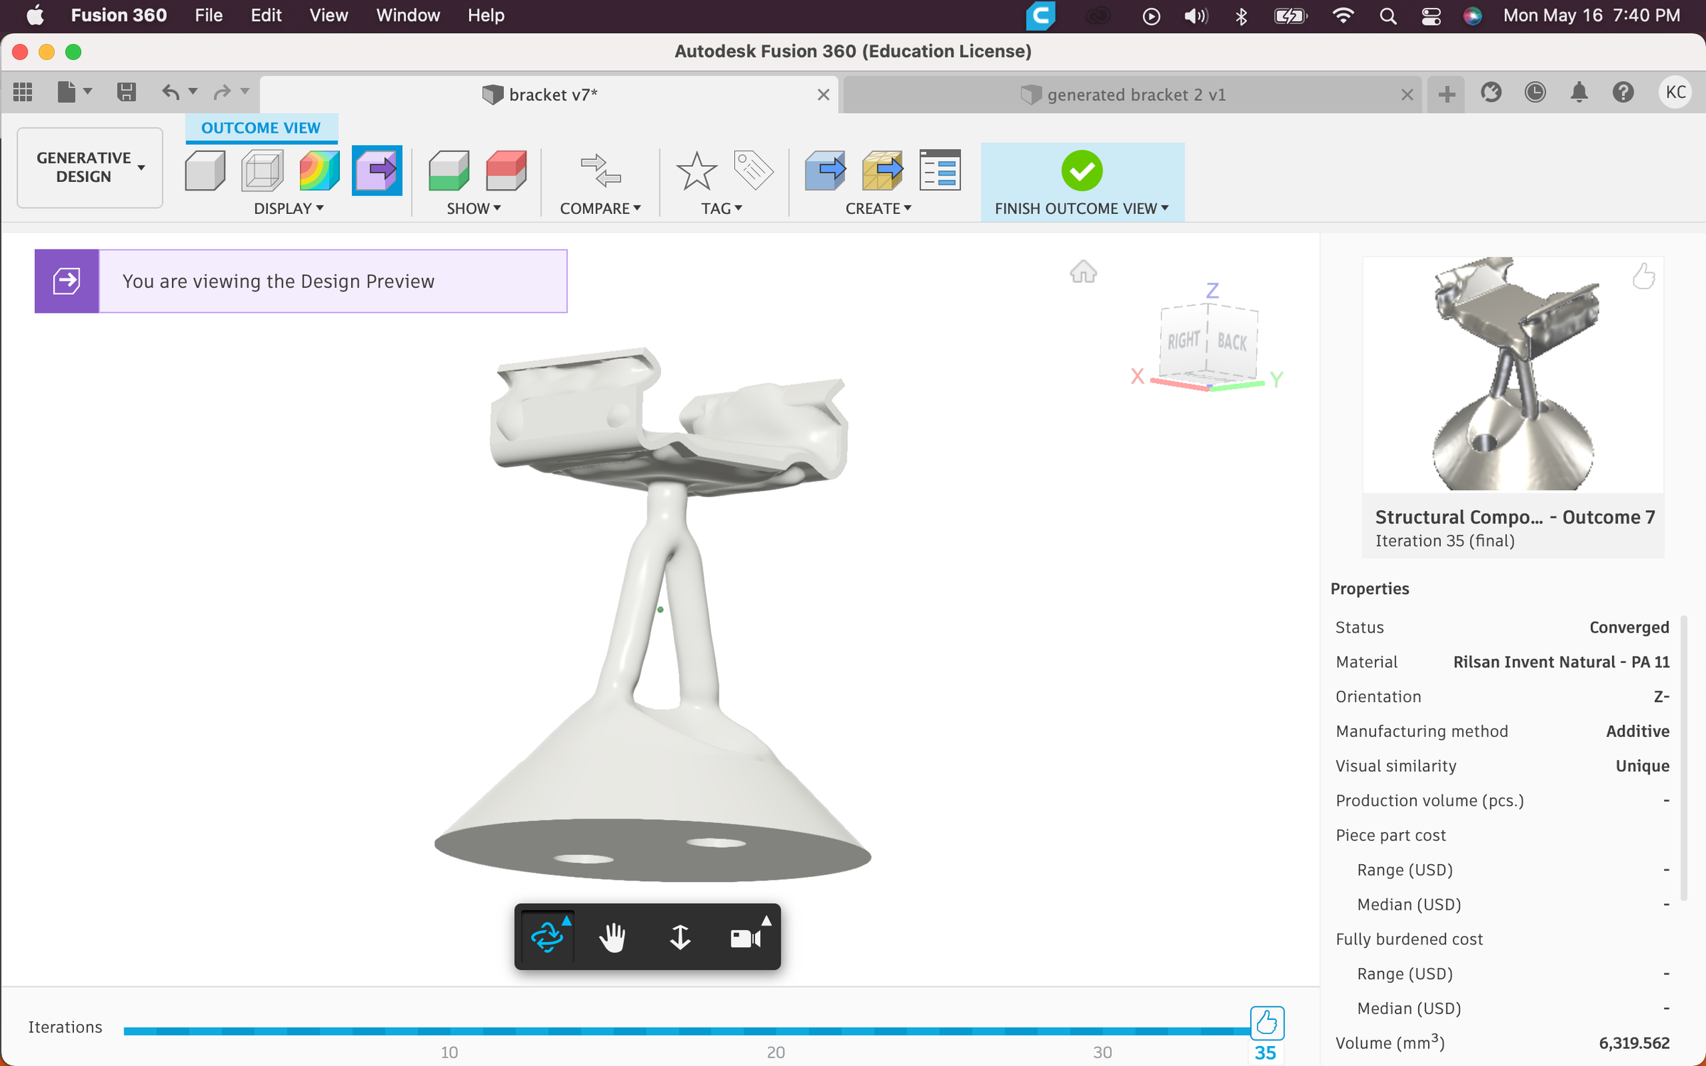The width and height of the screenshot is (1706, 1066).
Task: Expand the Display dropdown
Action: (289, 208)
